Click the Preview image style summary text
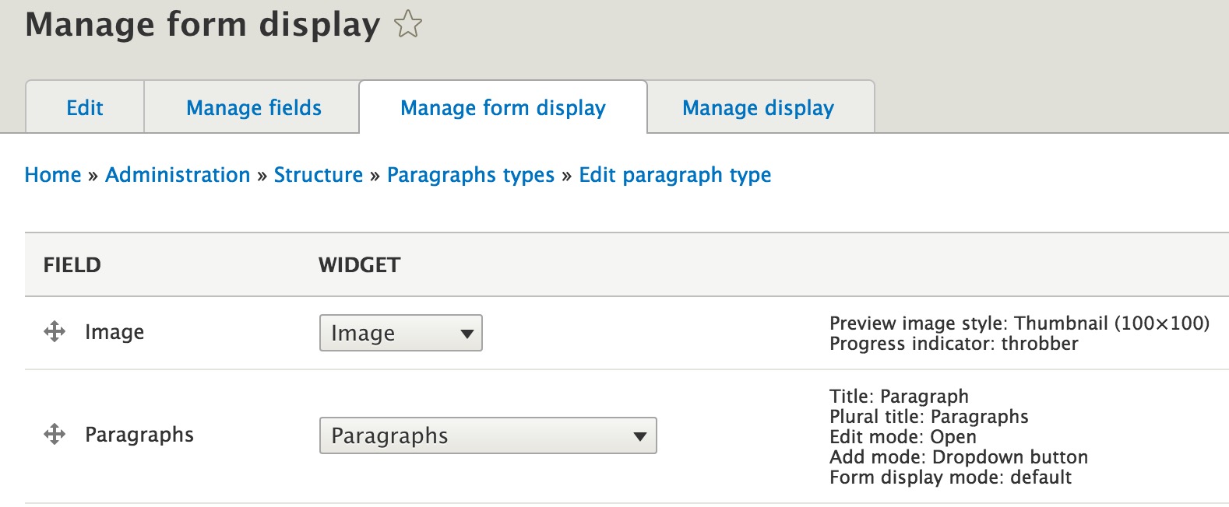Image resolution: width=1229 pixels, height=507 pixels. (x=1019, y=323)
